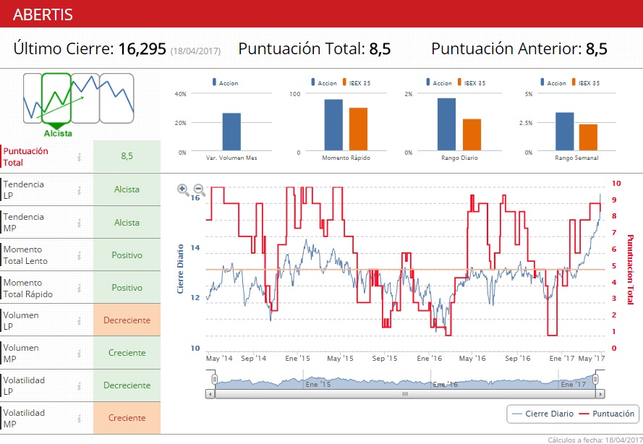
Task: Click the zoom out magnifier icon
Action: pyautogui.click(x=200, y=189)
